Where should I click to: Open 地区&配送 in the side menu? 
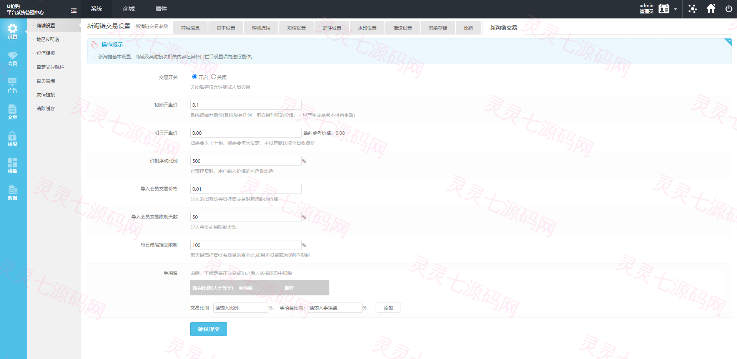48,40
